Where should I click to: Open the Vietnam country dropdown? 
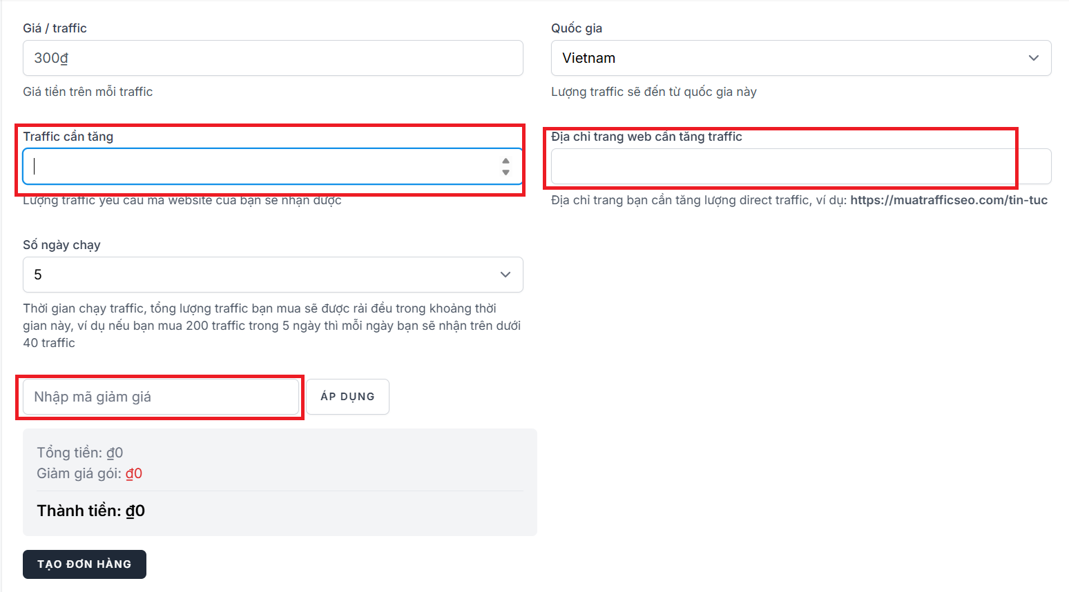801,58
